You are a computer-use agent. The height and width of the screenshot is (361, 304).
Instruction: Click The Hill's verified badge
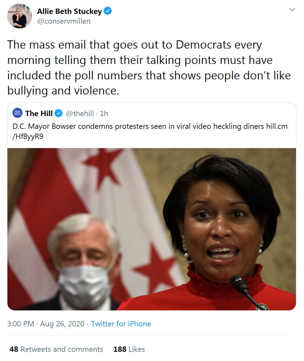59,113
